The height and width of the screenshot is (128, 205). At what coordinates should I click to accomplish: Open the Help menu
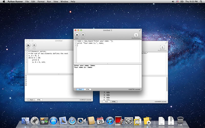coord(73,2)
